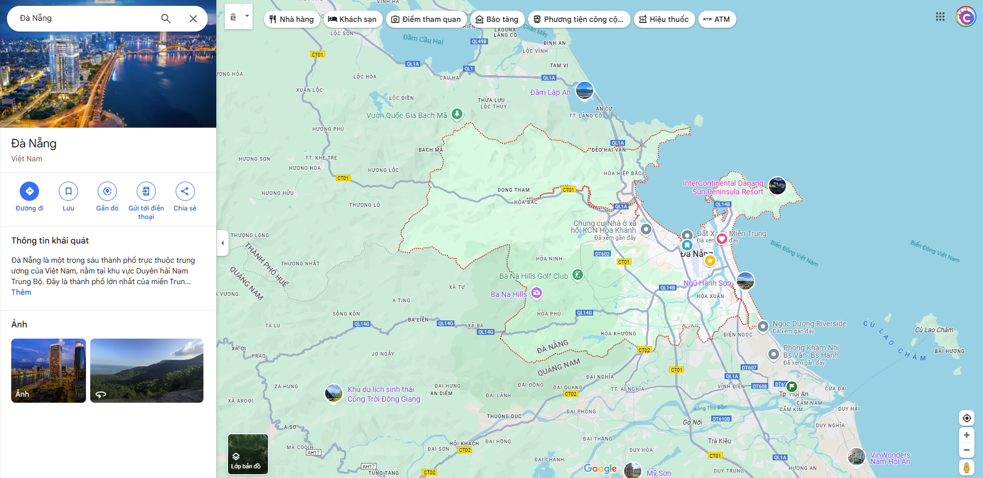Select the Khách sạn filter chip
This screenshot has height=478, width=983.
(x=352, y=19)
